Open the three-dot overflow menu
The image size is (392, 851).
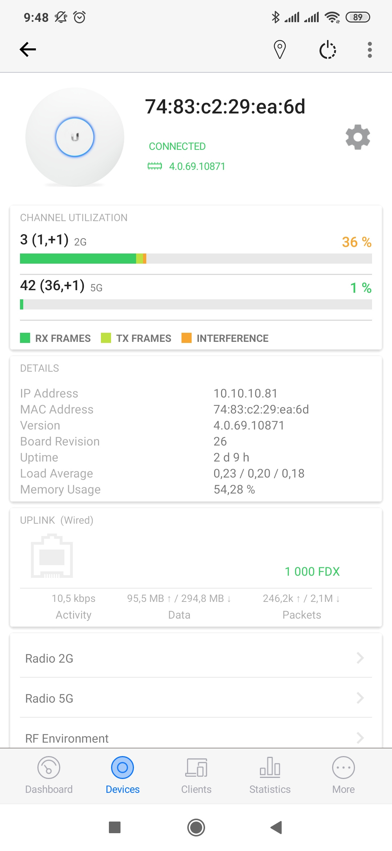369,49
